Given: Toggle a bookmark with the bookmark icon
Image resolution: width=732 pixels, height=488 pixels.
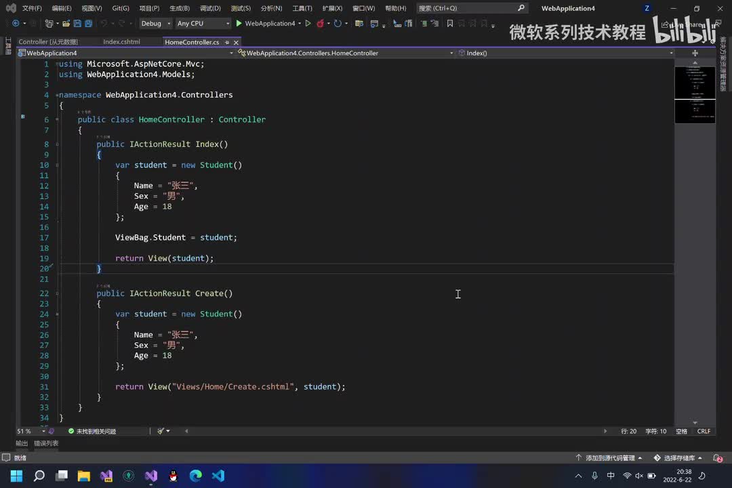Looking at the screenshot, I should 450,23.
